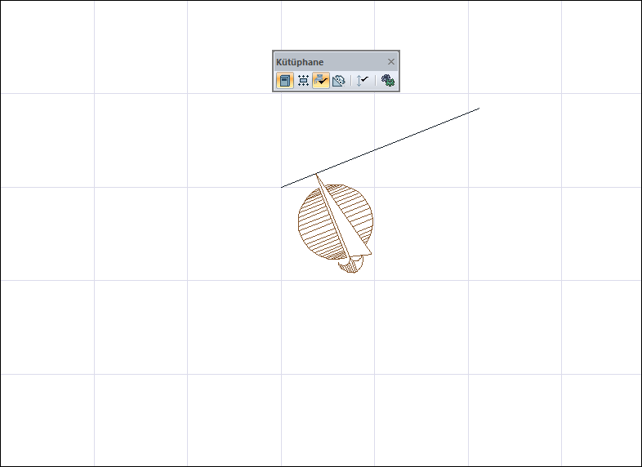The width and height of the screenshot is (642, 467).
Task: Open the gears settings icon
Action: [387, 80]
